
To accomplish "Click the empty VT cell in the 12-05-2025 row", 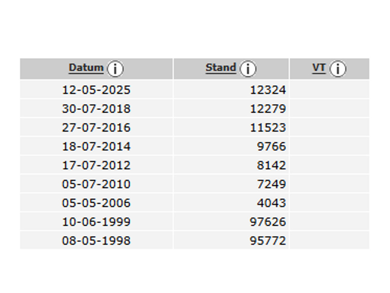I will (329, 90).
